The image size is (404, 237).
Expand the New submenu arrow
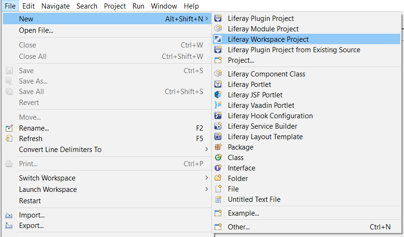[207, 19]
